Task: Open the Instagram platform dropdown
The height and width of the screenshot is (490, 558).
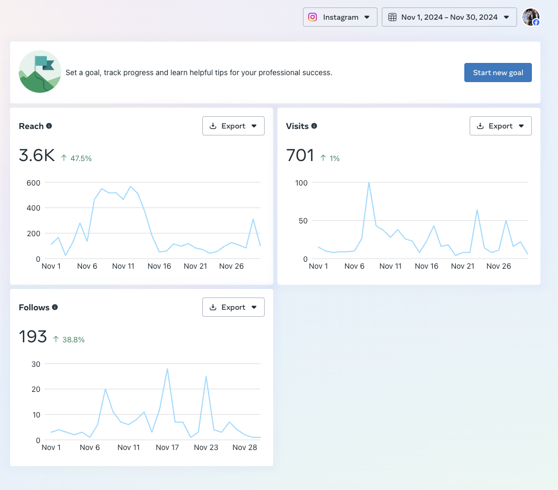Action: pos(340,17)
